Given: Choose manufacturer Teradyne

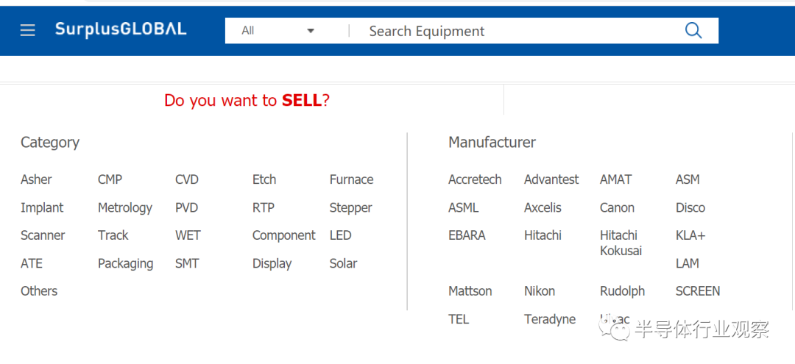Looking at the screenshot, I should [550, 319].
